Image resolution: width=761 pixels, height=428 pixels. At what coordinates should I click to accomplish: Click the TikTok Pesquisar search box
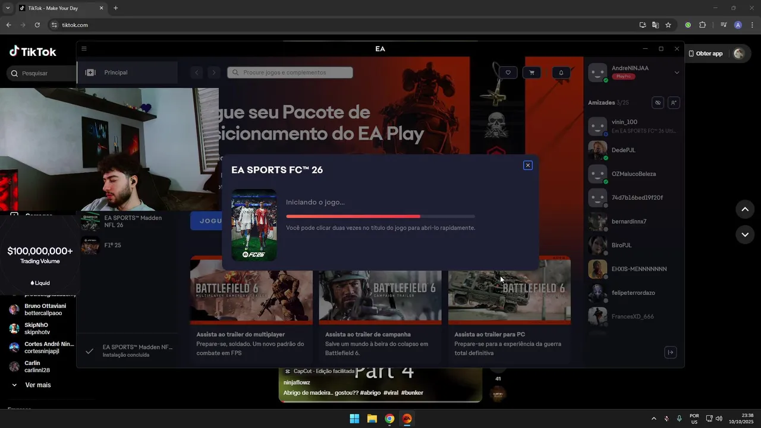pyautogui.click(x=40, y=73)
